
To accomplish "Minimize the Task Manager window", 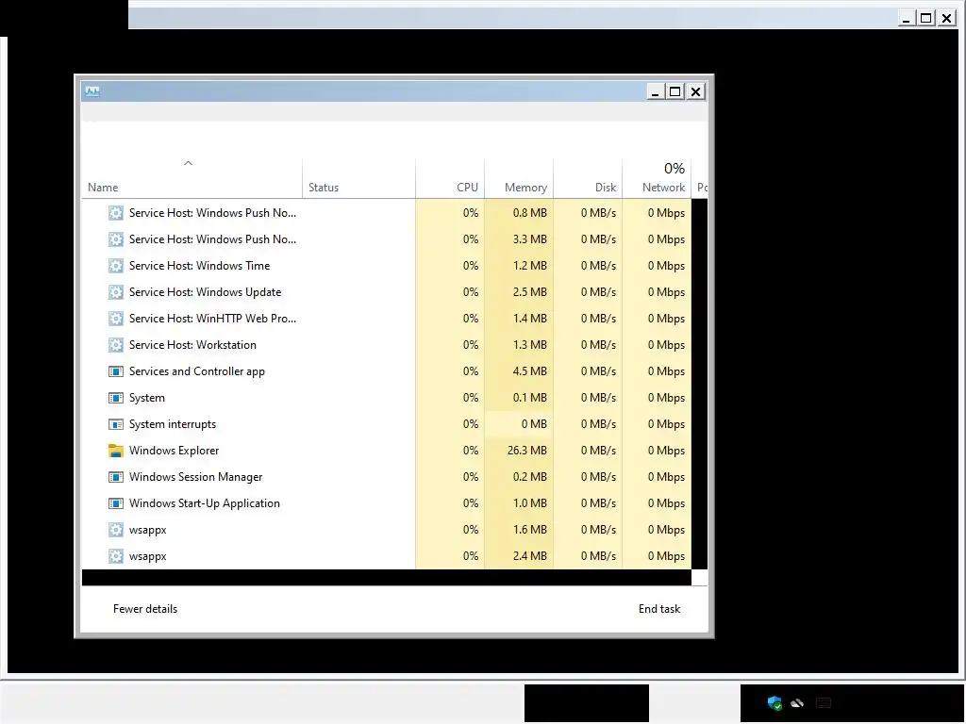I will [656, 91].
